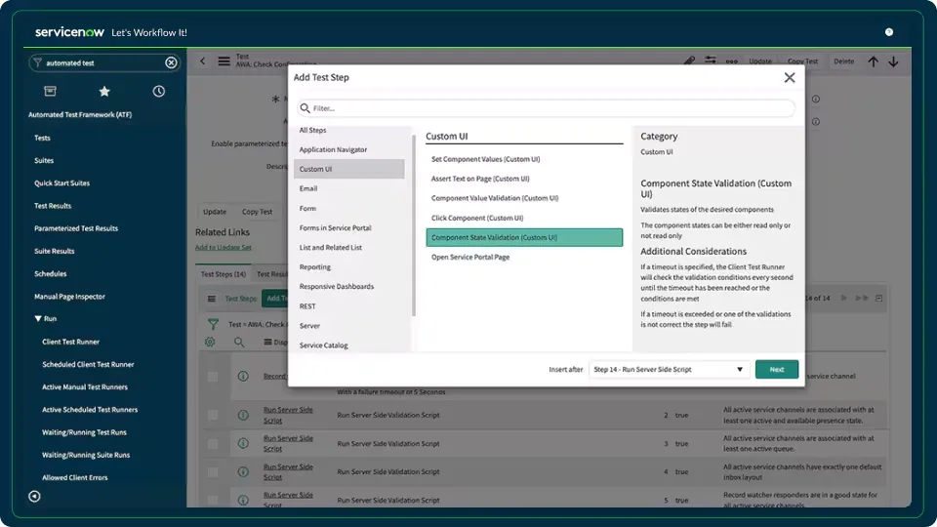This screenshot has width=937, height=527.
Task: Click Copy Test in form header
Action: [802, 61]
